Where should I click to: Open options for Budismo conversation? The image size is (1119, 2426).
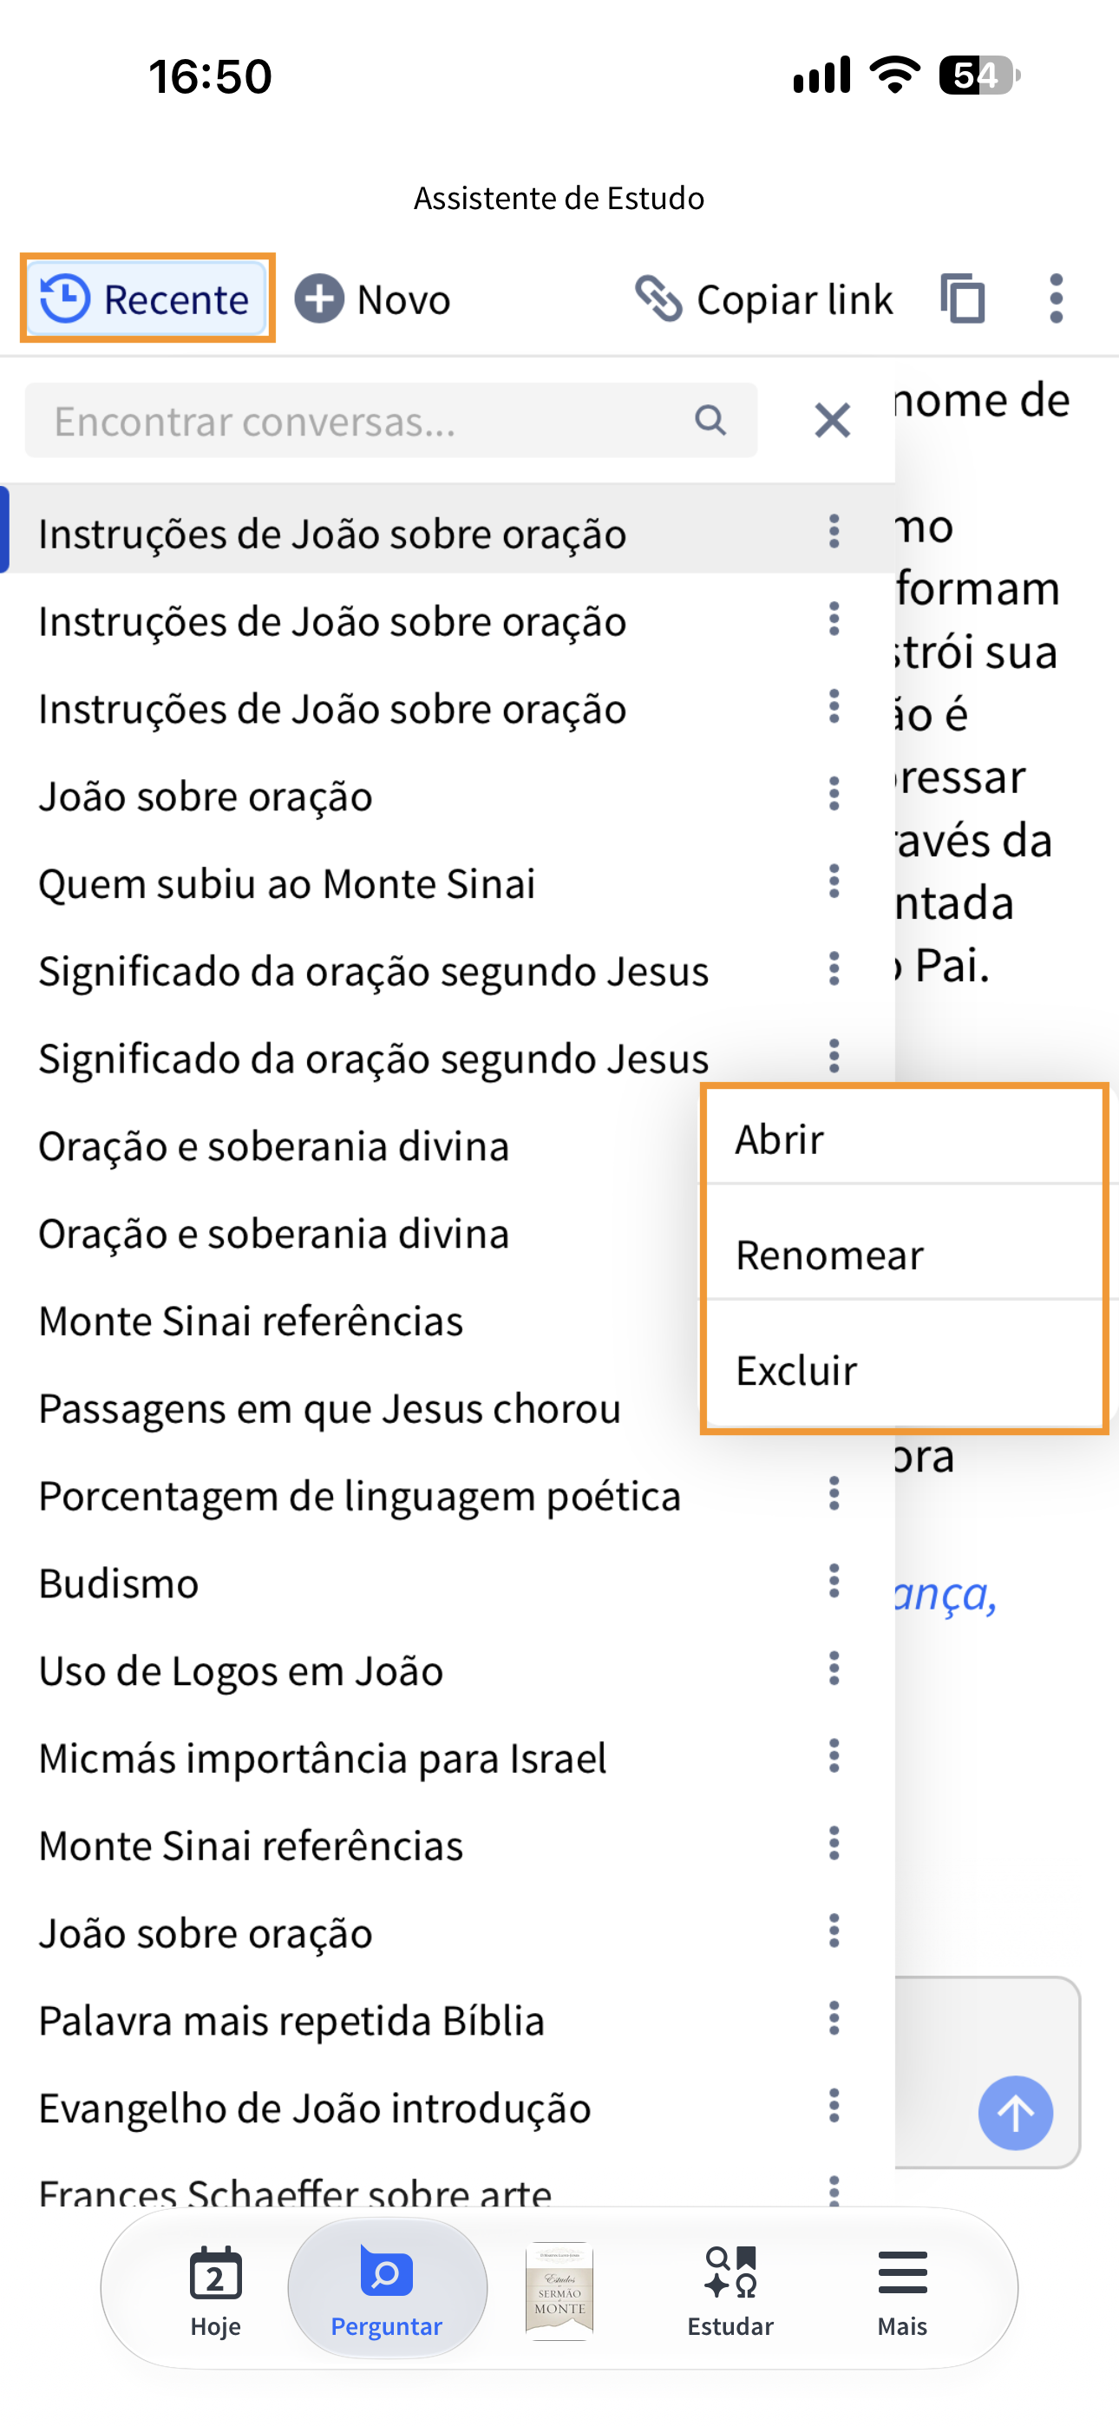pos(834,1581)
